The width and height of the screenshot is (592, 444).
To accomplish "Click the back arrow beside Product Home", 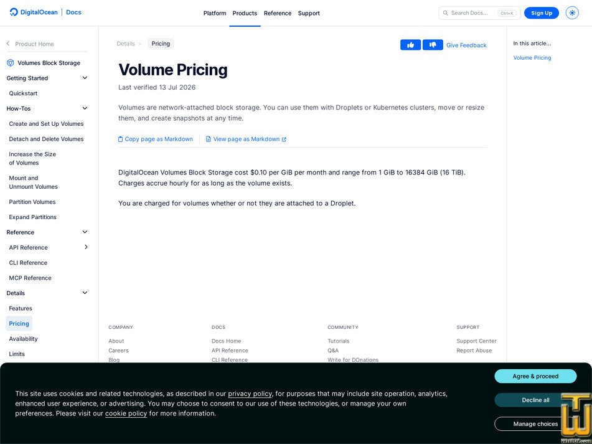I will tap(8, 44).
